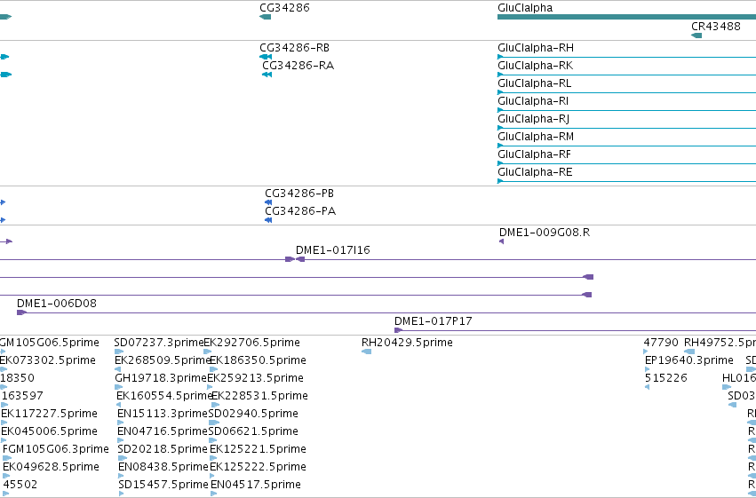The width and height of the screenshot is (756, 498).
Task: Click the GluClalpha-RJ transcript label
Action: tap(534, 119)
